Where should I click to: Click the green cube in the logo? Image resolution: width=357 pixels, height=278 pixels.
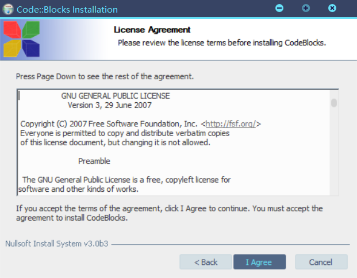tap(30, 30)
